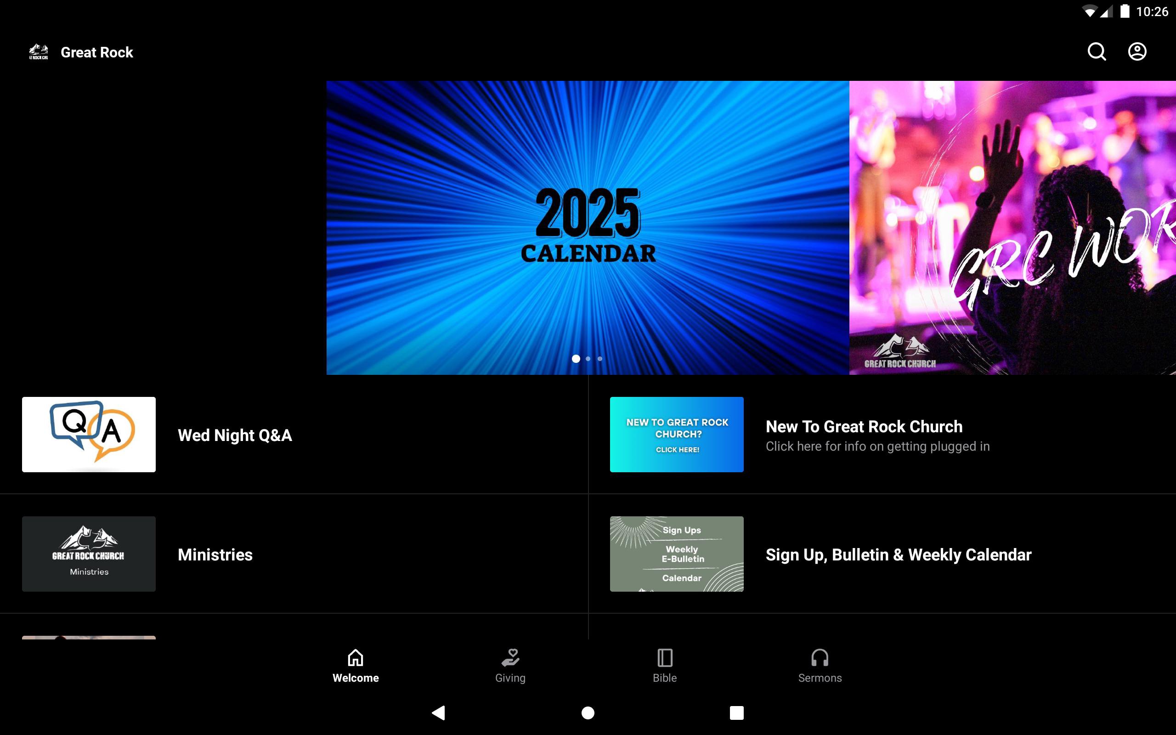The height and width of the screenshot is (735, 1176).
Task: Tap the 10:26 clock in status bar
Action: (x=1152, y=11)
